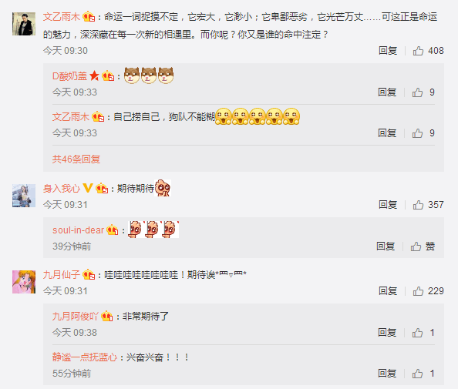
Task: Like 九月仙子's comment with 229 likes
Action: pyautogui.click(x=428, y=291)
